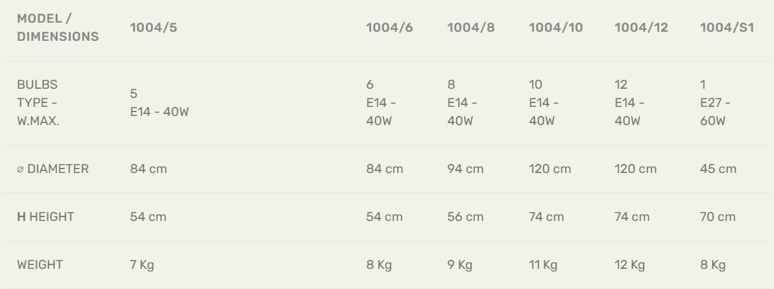The width and height of the screenshot is (774, 289).
Task: Click the 1004/12 column header
Action: point(641,28)
